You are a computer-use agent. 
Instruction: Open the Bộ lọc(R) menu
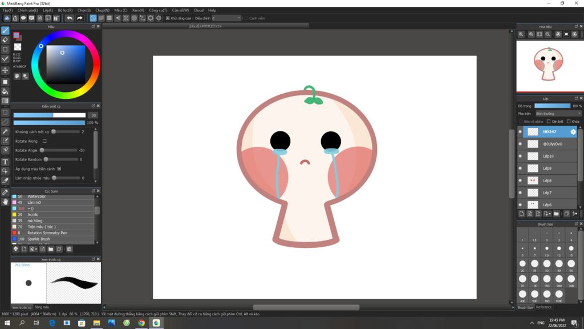click(65, 10)
